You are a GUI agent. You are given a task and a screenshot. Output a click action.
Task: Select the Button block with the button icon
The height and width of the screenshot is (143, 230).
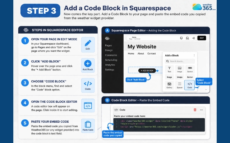point(190,69)
